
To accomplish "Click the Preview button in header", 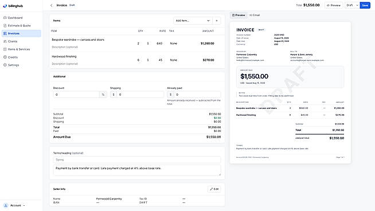I will [x=334, y=5].
